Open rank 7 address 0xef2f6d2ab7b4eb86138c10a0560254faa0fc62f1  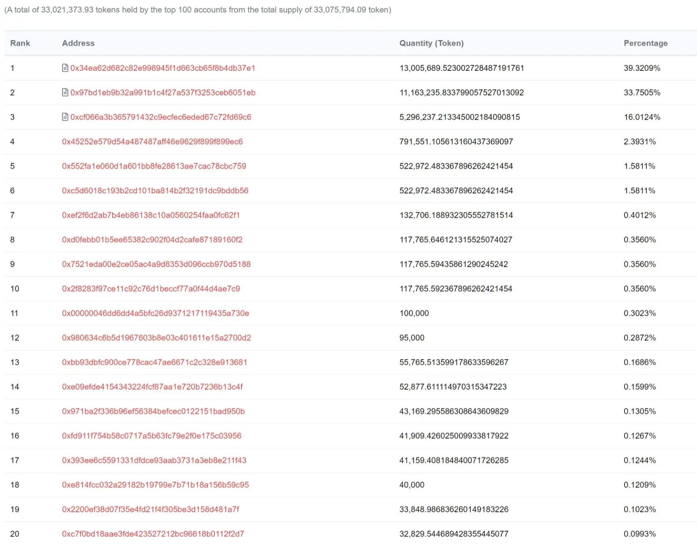click(151, 215)
